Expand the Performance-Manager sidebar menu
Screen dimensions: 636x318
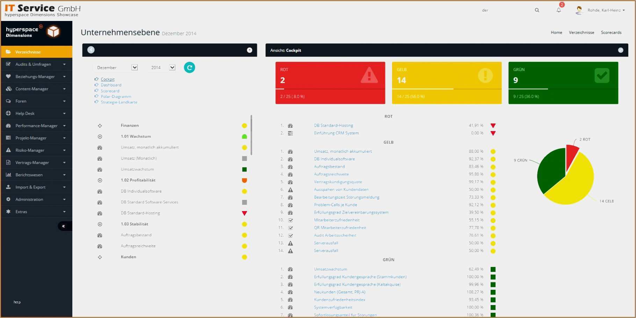click(36, 125)
